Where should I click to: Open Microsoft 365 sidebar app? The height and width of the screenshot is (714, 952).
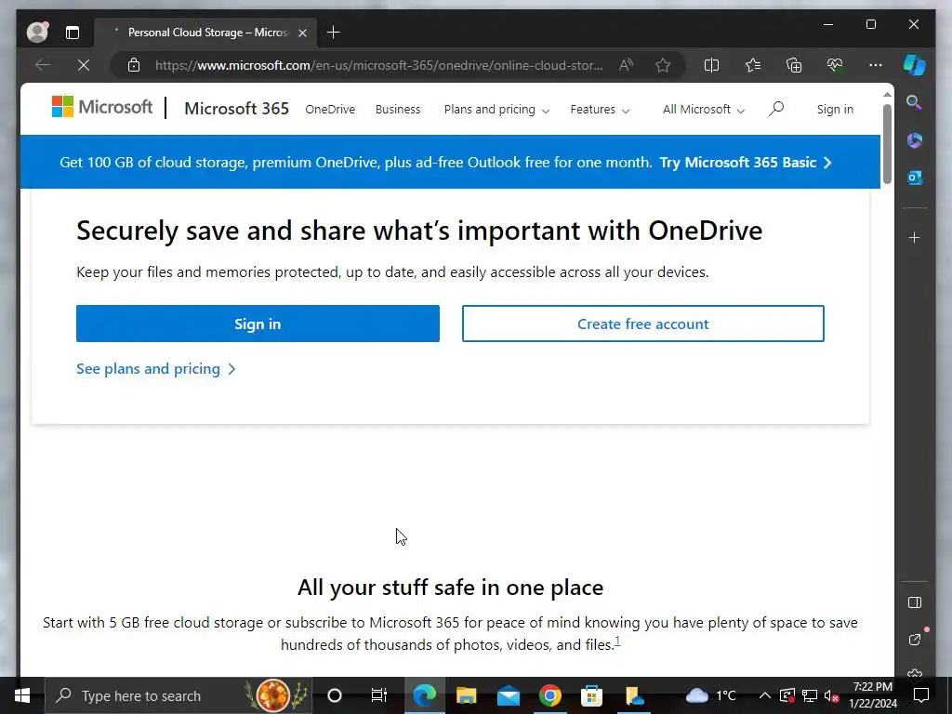pyautogui.click(x=915, y=140)
